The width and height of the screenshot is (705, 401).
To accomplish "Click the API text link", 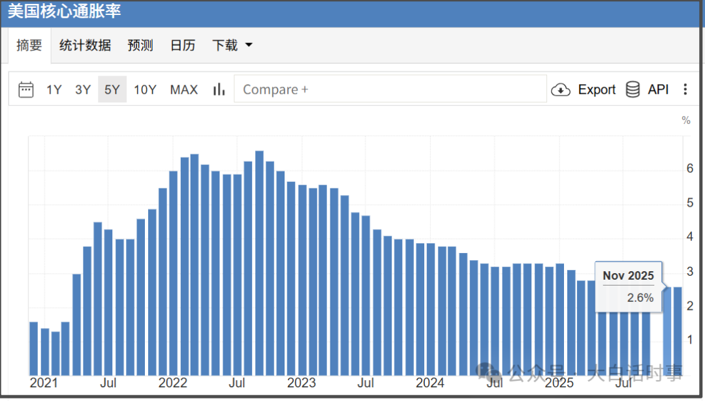I will (658, 89).
